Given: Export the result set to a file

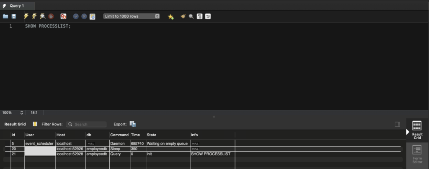Looking at the screenshot, I should [133, 124].
